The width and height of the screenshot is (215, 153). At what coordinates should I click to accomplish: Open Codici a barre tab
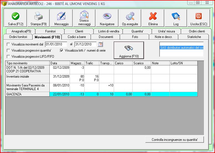pos(77,37)
